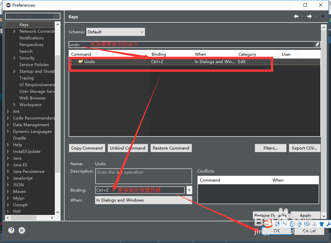This screenshot has width=331, height=243.
Task: Click the Restore Command button
Action: (171, 148)
